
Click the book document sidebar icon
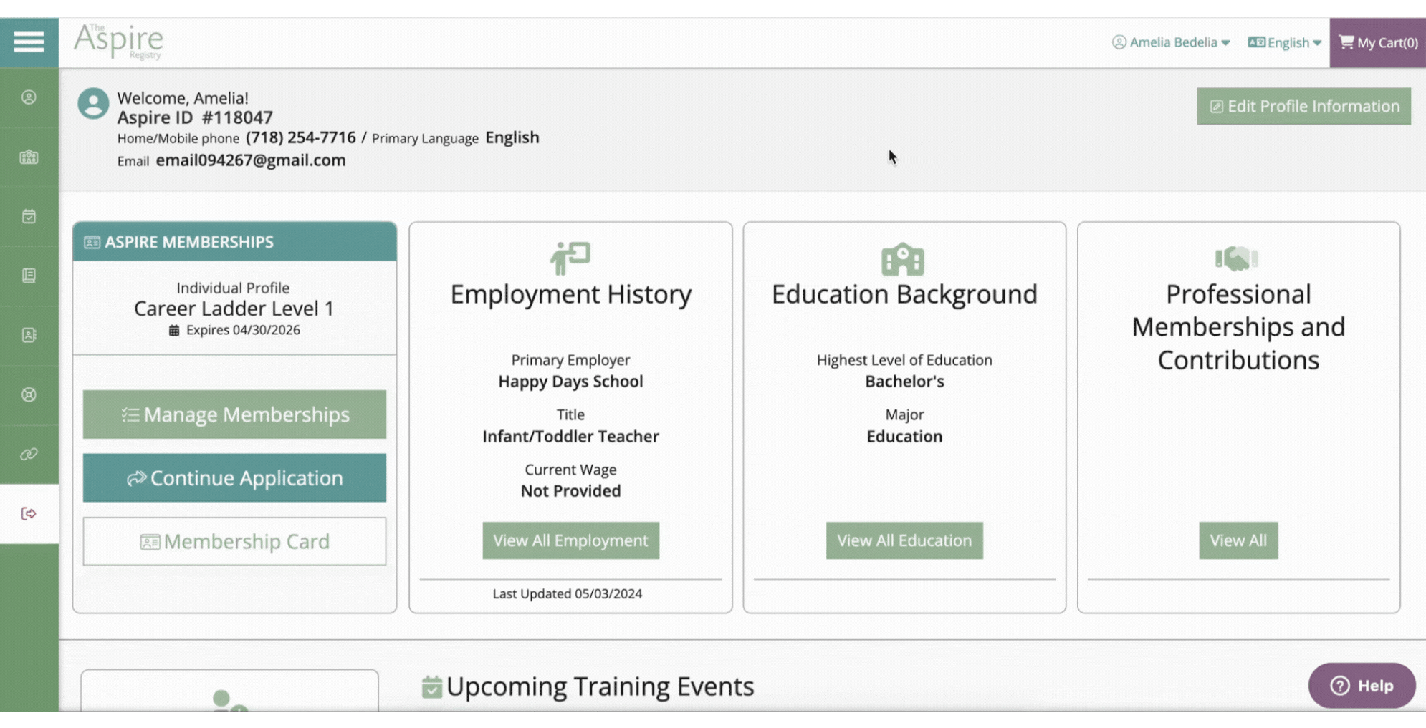29,276
